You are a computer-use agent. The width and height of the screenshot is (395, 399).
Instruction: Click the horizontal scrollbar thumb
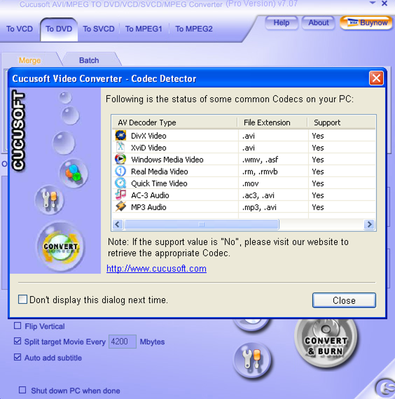(x=201, y=224)
